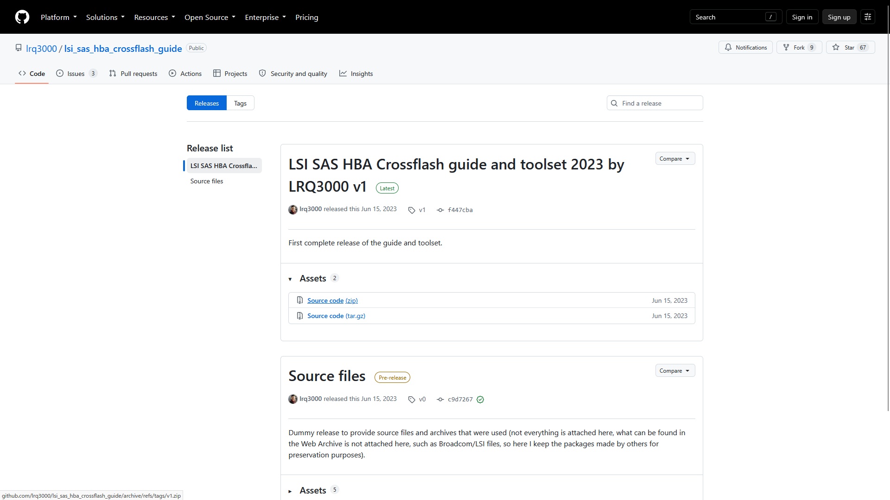Click the Pre-release badge
Image resolution: width=890 pixels, height=500 pixels.
(x=392, y=377)
